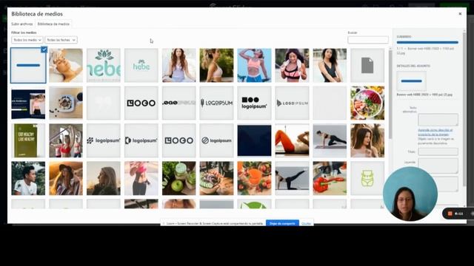Screen dimensions: 474x266
Task: Open the Todas las fechas filter dropdown
Action: pyautogui.click(x=61, y=40)
